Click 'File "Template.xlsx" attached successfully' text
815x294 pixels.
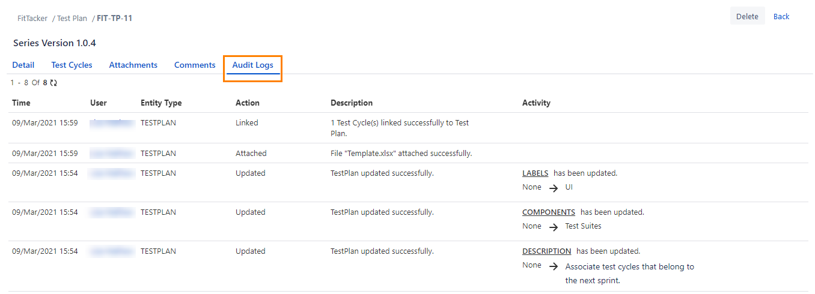click(x=401, y=153)
